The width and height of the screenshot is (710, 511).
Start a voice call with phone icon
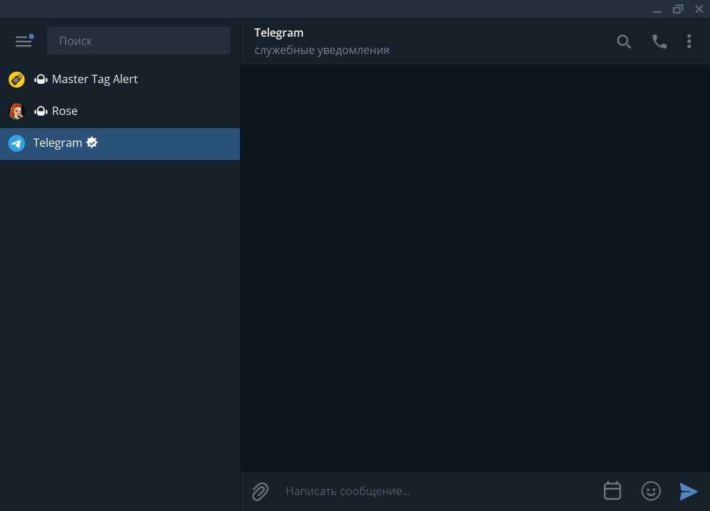659,41
